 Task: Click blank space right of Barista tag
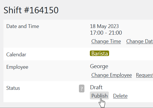pyautogui.click(x=131, y=53)
